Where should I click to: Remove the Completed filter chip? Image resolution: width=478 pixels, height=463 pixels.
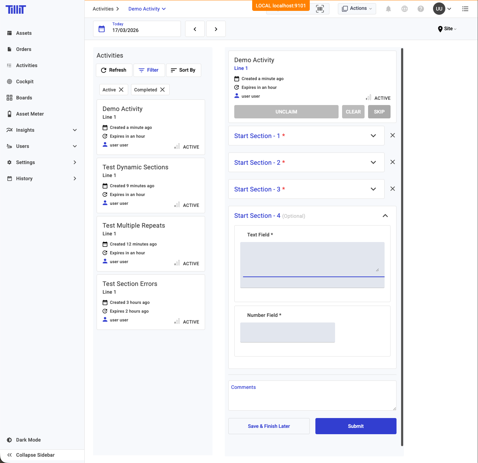click(x=162, y=90)
